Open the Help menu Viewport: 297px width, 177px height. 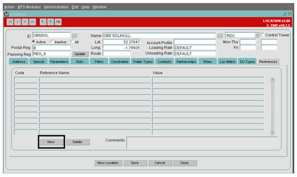click(85, 7)
